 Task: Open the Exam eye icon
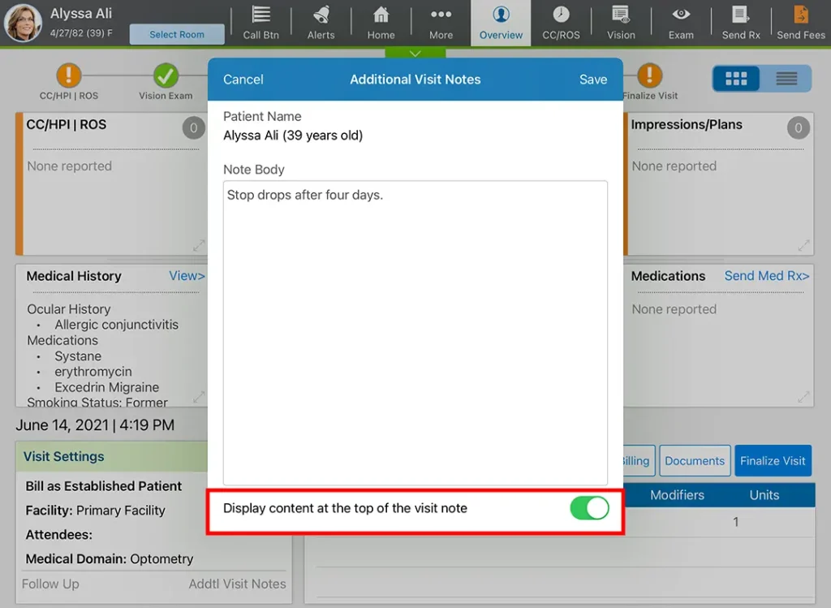tap(681, 23)
